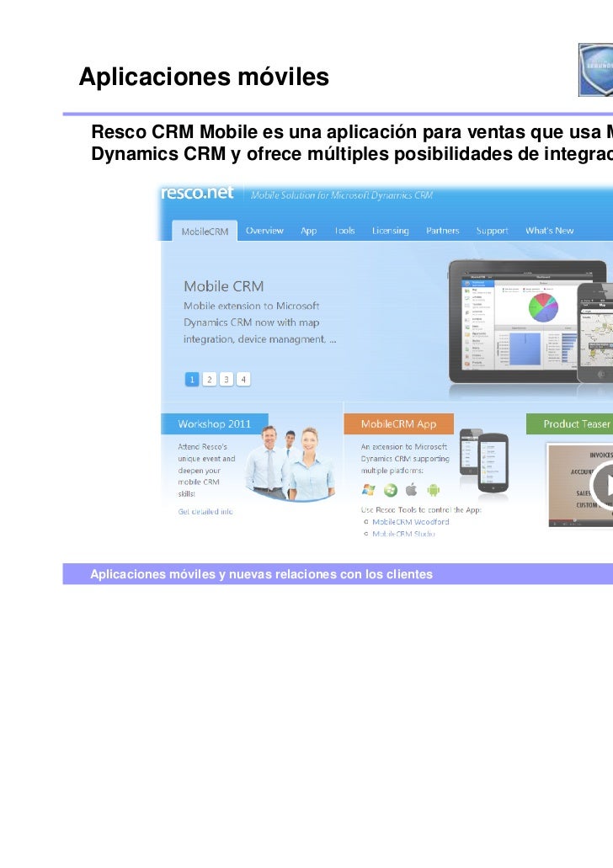
Task: Click the Aplicaciones móviles slide title
Action: click(204, 77)
